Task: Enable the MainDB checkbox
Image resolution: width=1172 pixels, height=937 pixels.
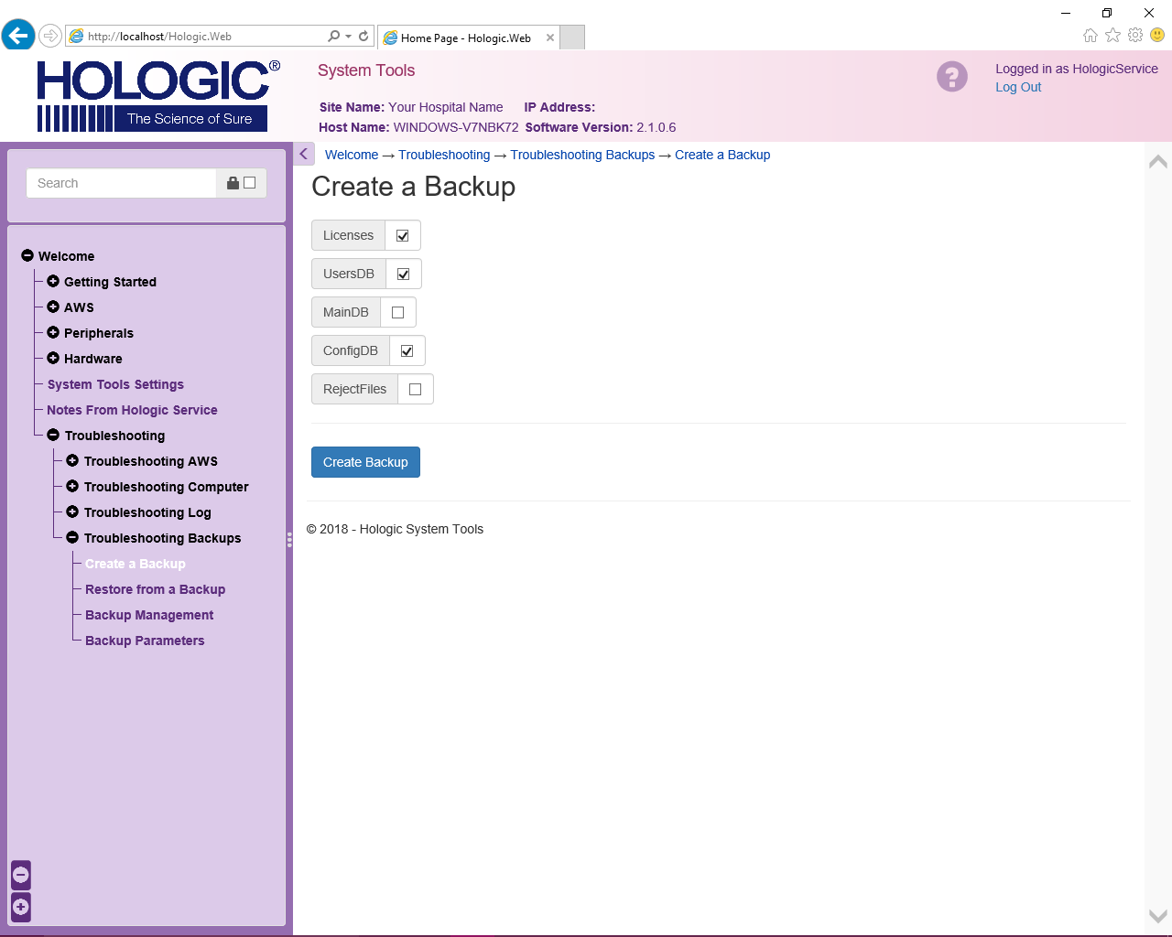Action: tap(396, 312)
